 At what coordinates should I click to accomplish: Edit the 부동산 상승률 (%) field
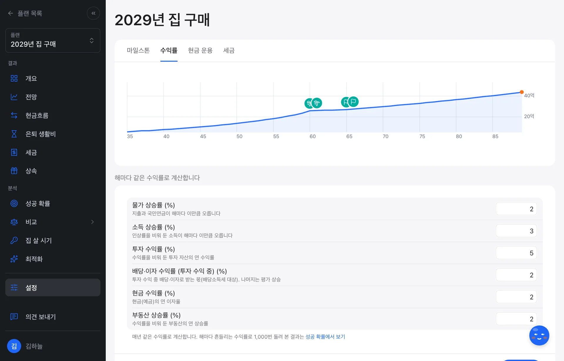coord(516,319)
